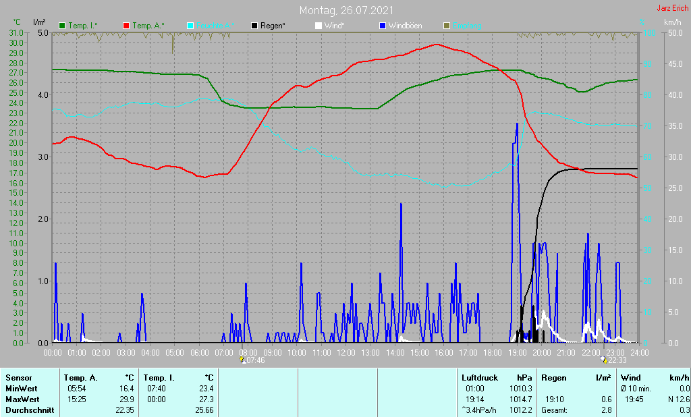Toggle the Temp. A.* legend label

coord(146,26)
